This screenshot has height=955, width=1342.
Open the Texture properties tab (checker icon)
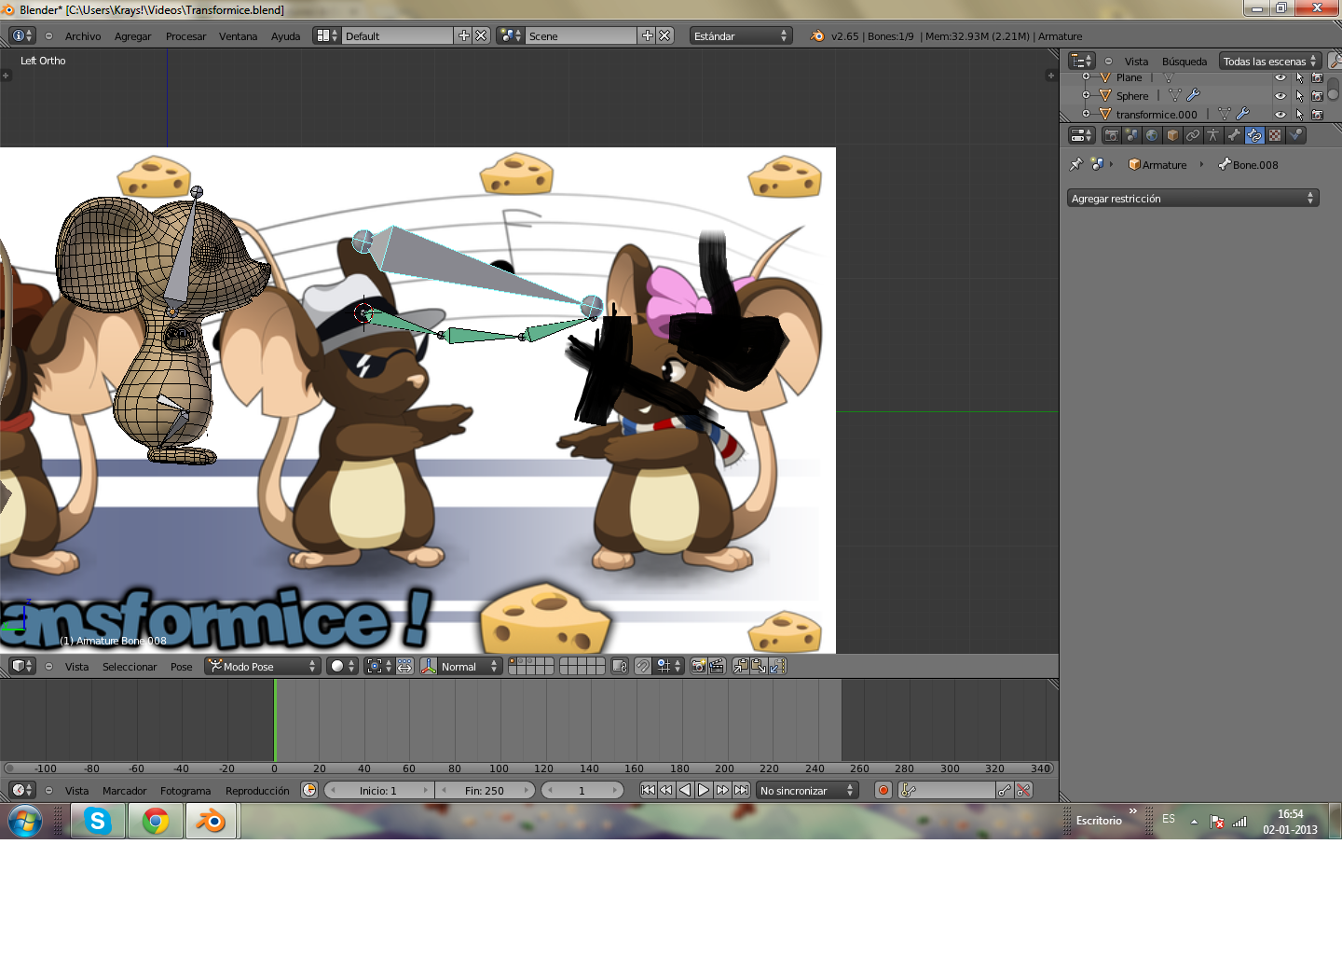(x=1275, y=135)
